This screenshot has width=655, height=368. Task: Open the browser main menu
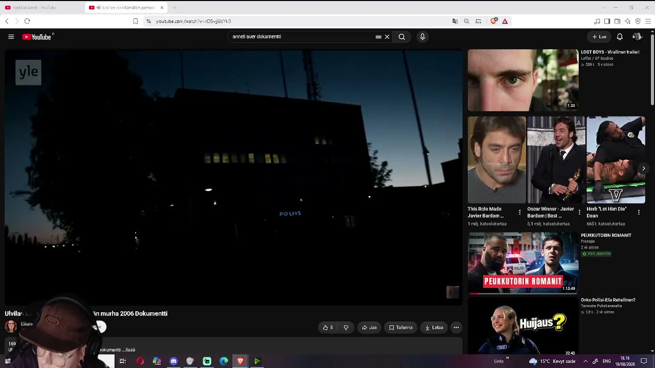(648, 21)
